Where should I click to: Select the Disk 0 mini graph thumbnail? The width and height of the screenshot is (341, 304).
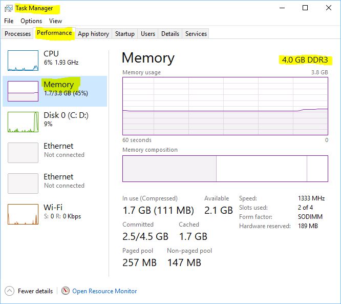(x=23, y=122)
